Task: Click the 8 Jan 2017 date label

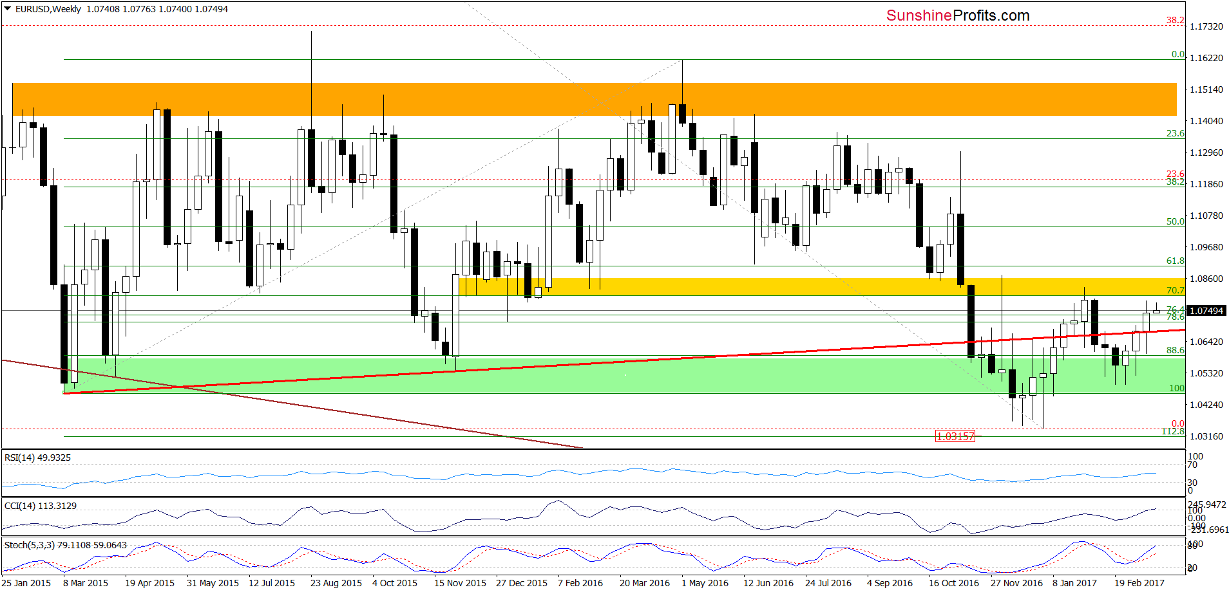Action: pyautogui.click(x=1074, y=583)
